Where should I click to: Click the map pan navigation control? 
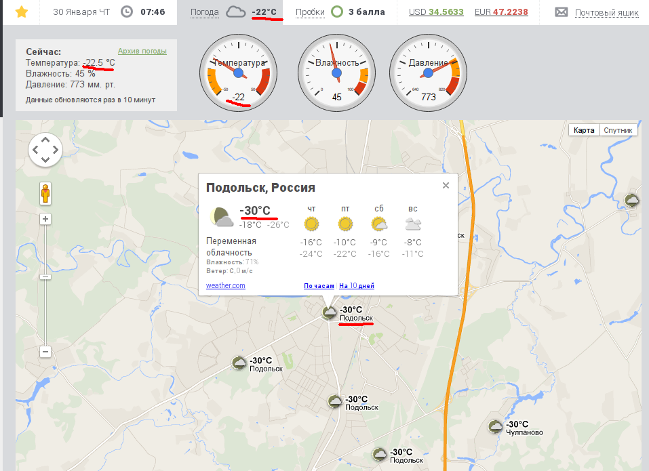click(45, 149)
